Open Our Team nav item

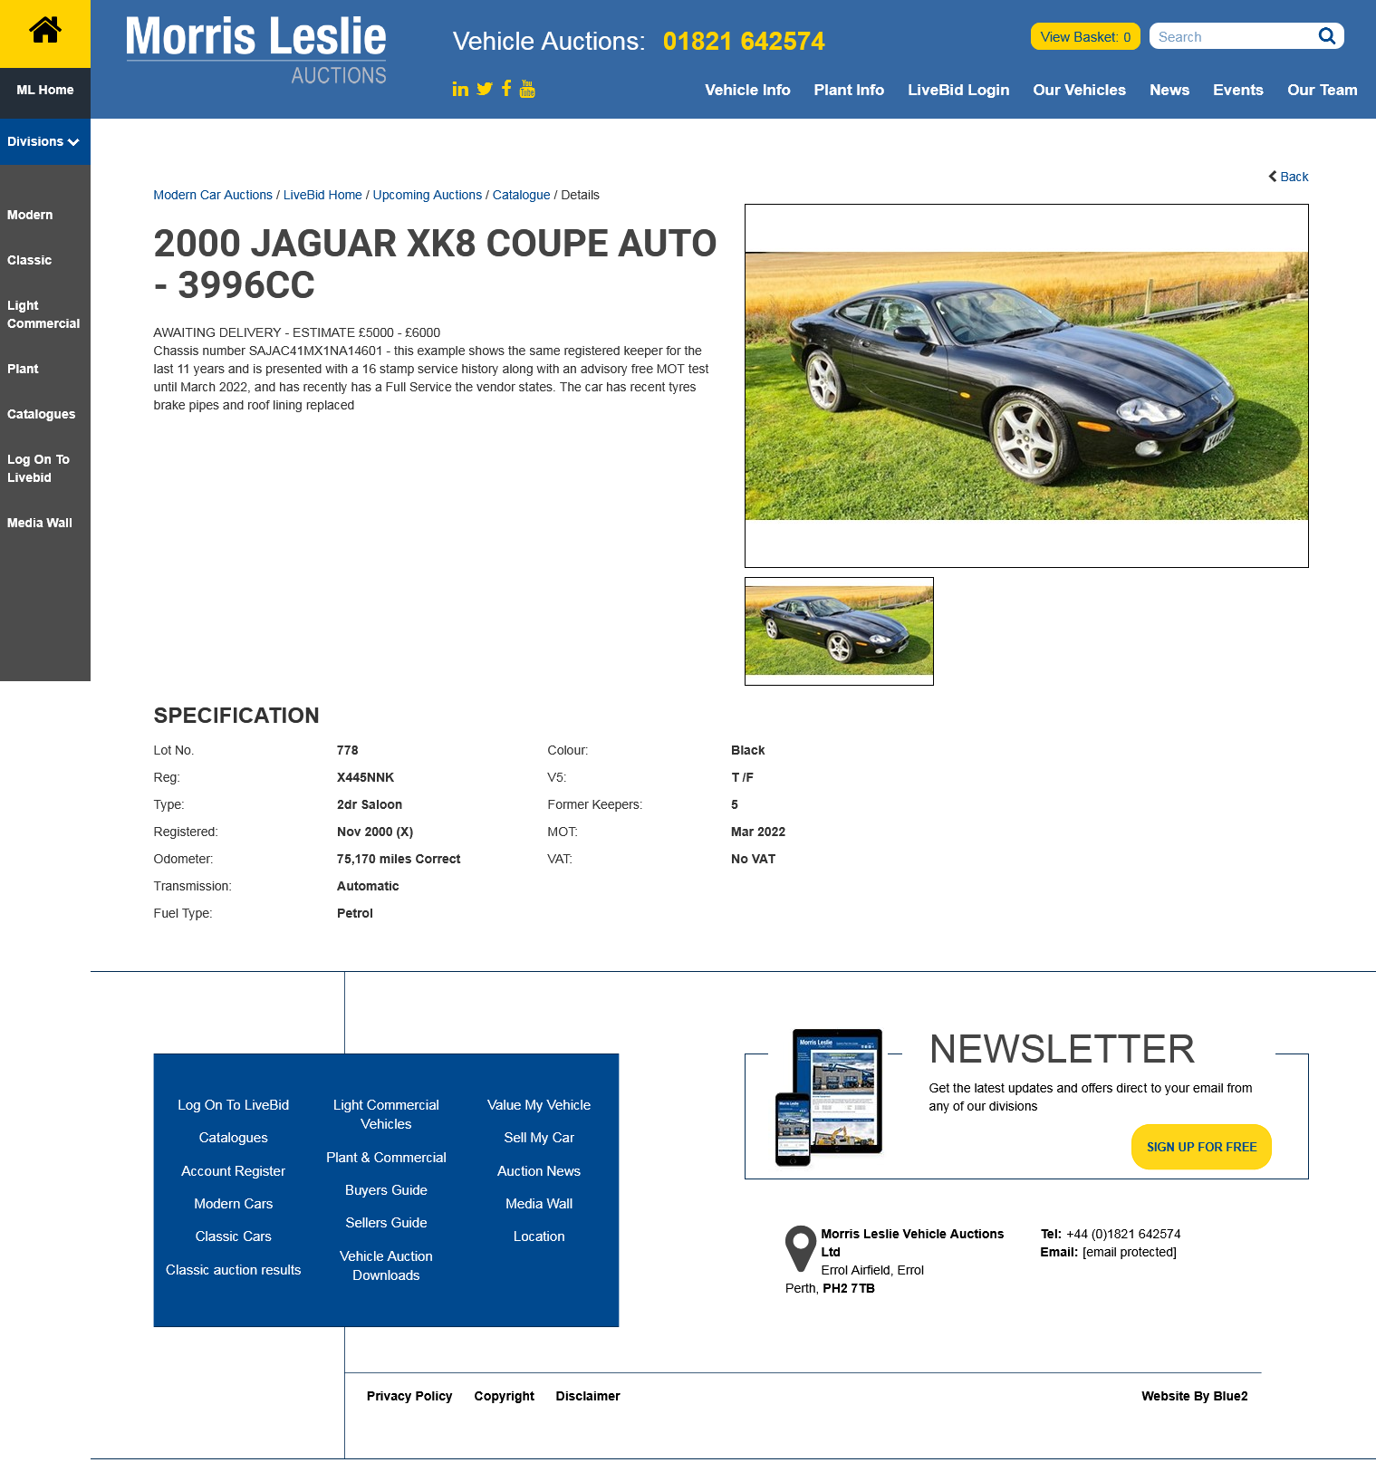(x=1322, y=90)
